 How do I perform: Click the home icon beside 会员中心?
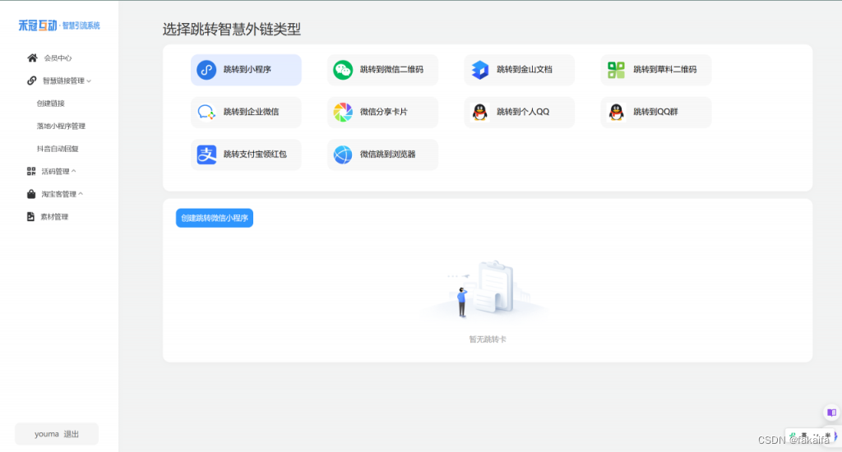coord(32,58)
